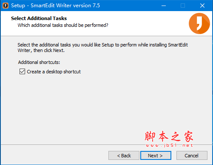The width and height of the screenshot is (213, 165).
Task: Click the SmartEdit icon in the title bar
Action: (x=6, y=6)
